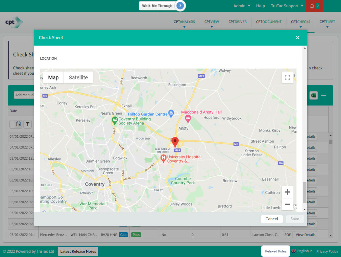This screenshot has width=341, height=257.
Task: Open the English language selector
Action: (302, 251)
